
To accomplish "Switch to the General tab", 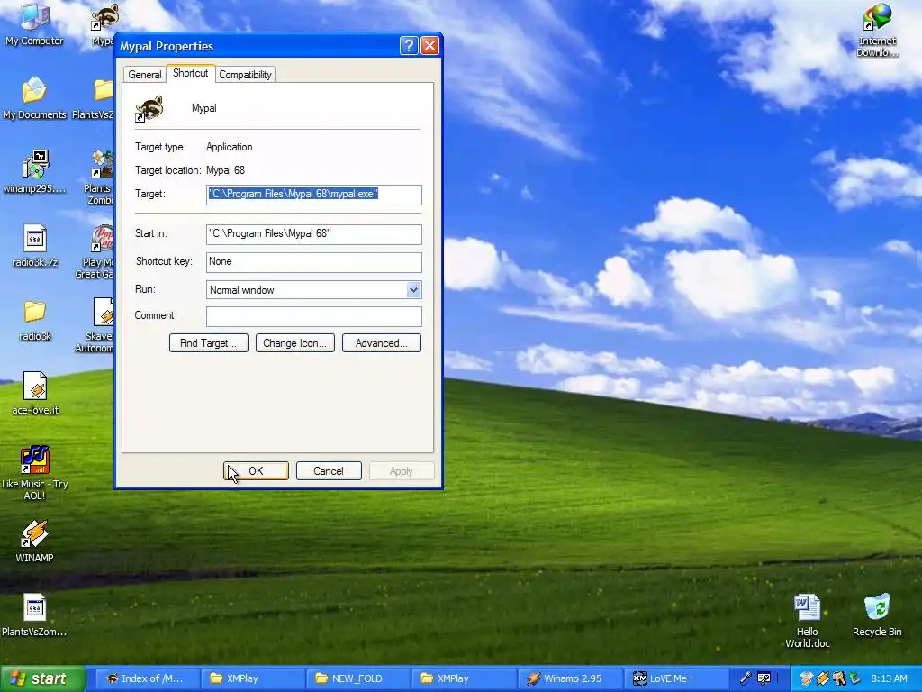I will tap(145, 75).
